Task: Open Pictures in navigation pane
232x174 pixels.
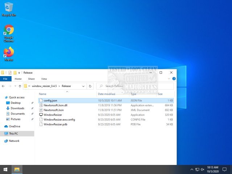Action: pos(16,119)
